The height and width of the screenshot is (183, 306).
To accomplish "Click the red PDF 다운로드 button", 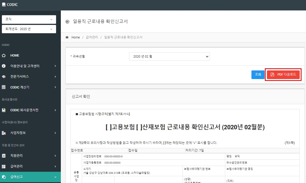I will (283, 75).
